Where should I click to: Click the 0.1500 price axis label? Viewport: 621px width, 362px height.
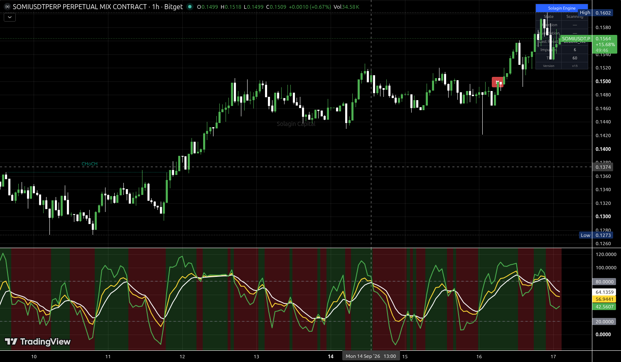pyautogui.click(x=603, y=81)
